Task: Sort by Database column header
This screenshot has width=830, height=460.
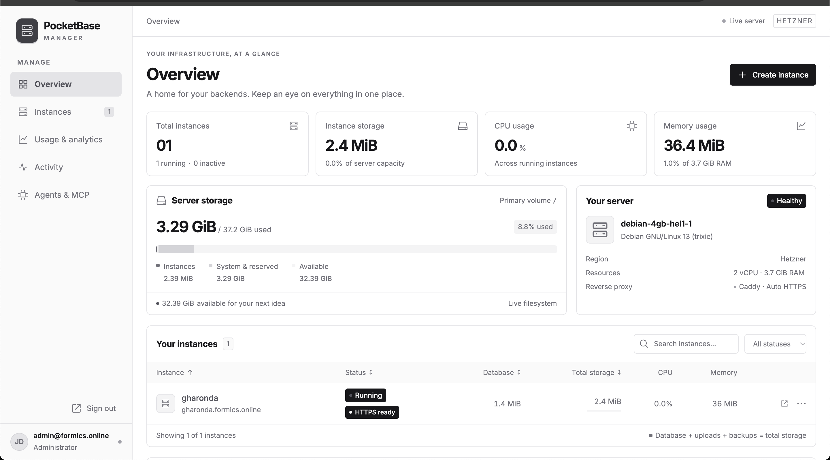Action: 502,372
